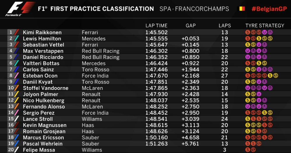Click driver name Fernando Alonso
Viewport: 291px width, 153px height.
(x=44, y=107)
